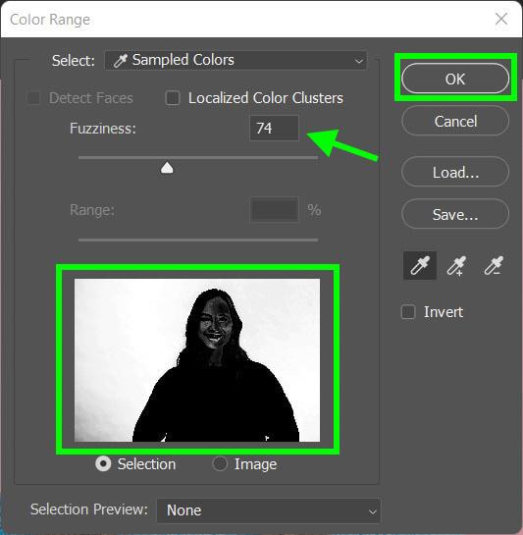Check the Invert option
The width and height of the screenshot is (523, 535).
click(408, 312)
